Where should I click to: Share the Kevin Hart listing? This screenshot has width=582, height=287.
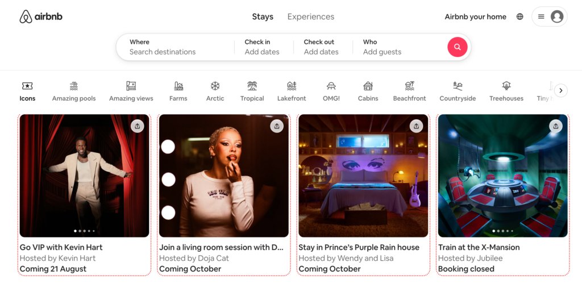tap(137, 126)
